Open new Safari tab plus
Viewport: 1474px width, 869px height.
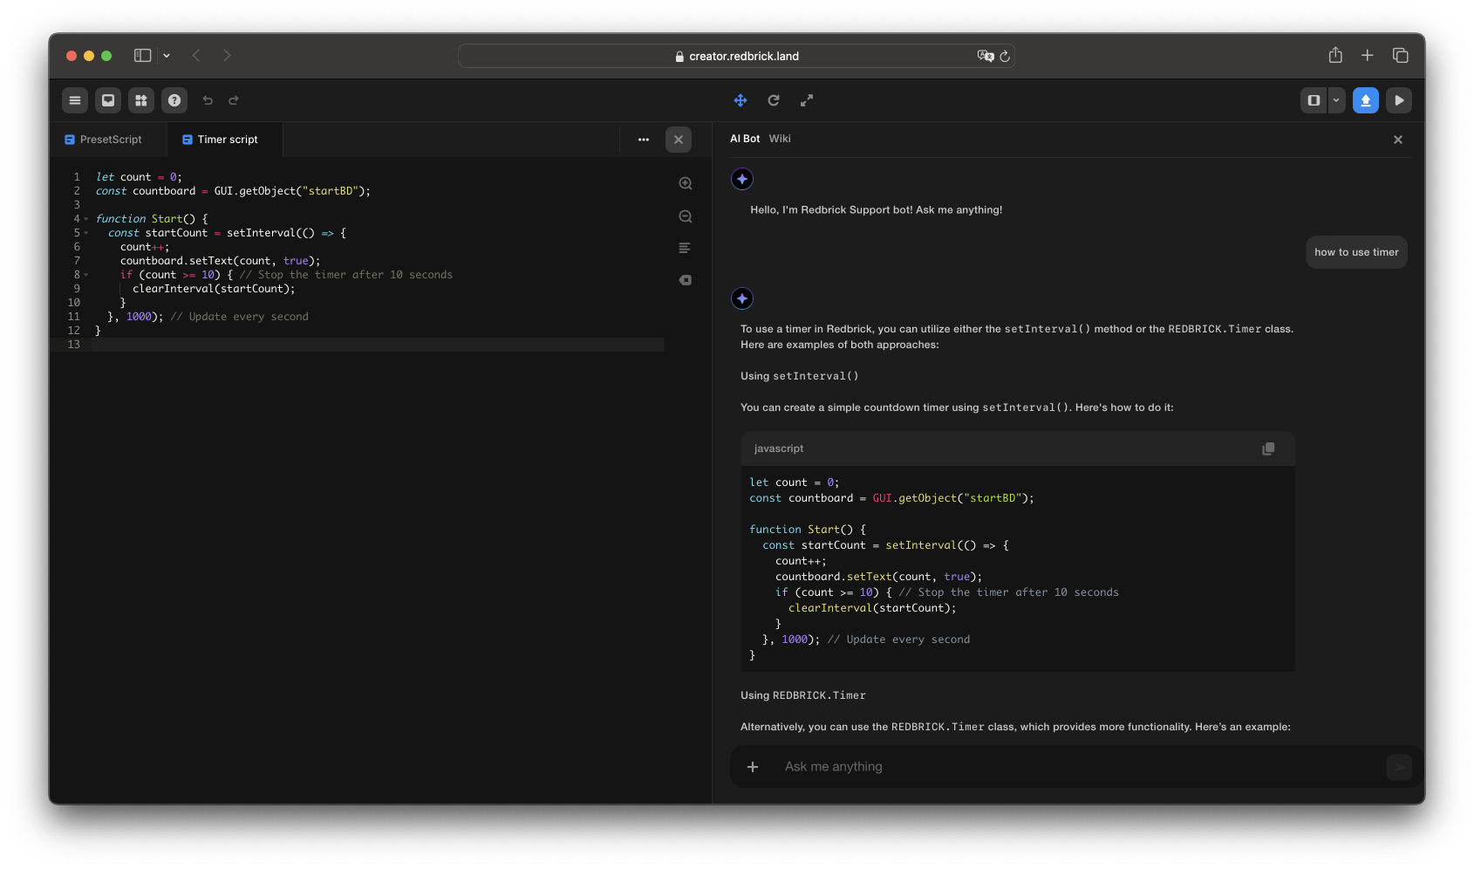[1368, 55]
